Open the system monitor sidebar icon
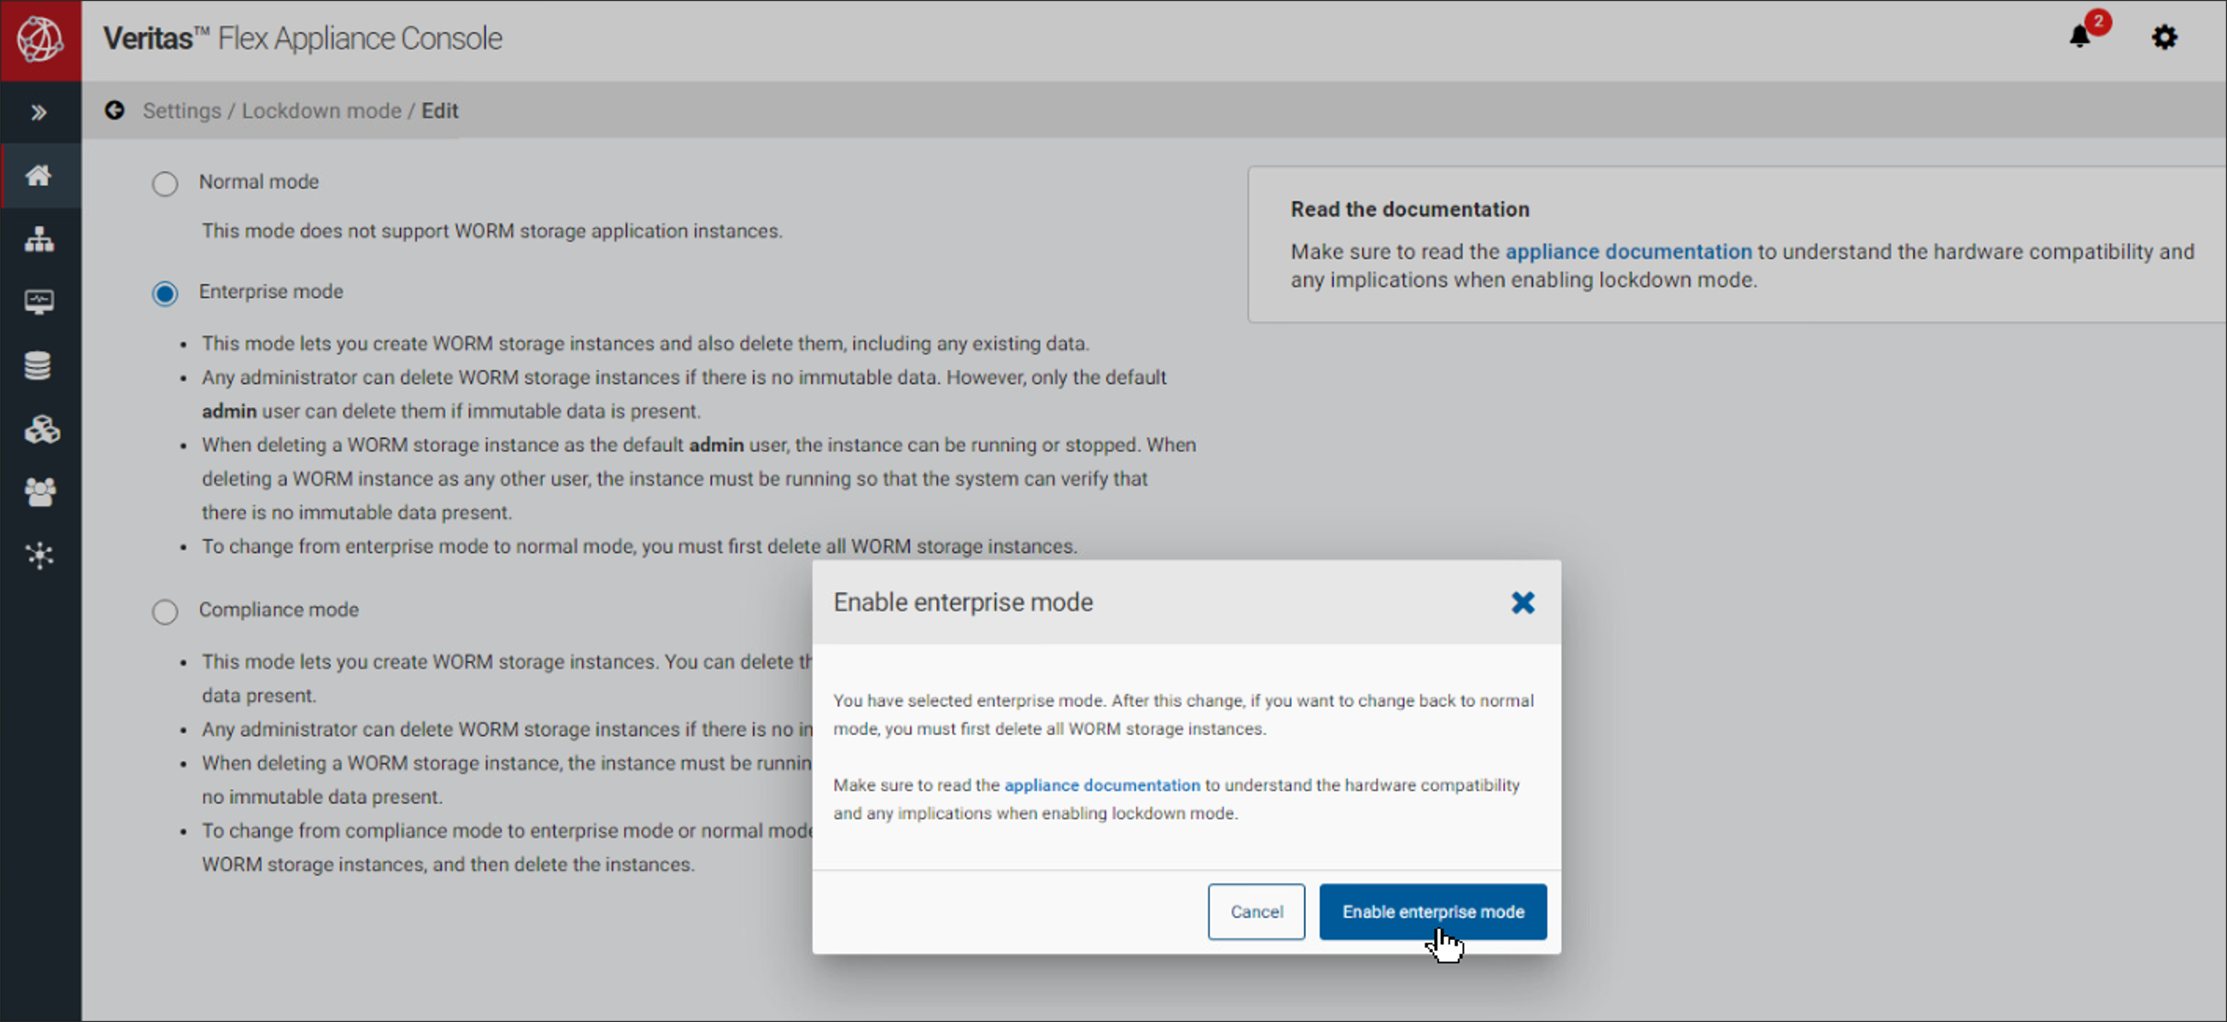The image size is (2227, 1022). tap(39, 302)
